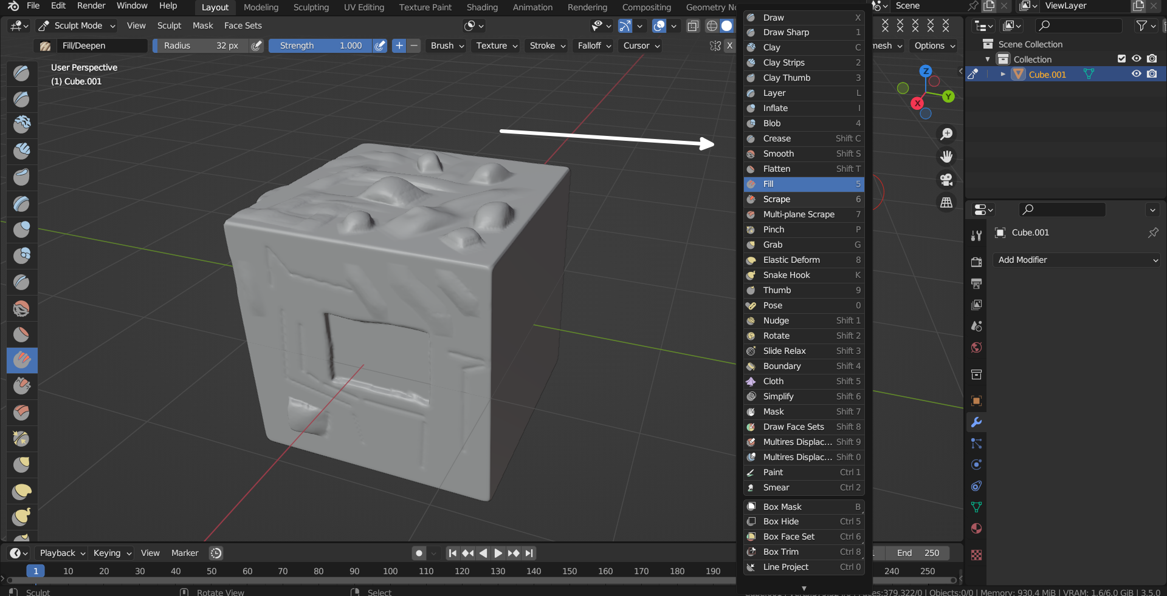Viewport: 1167px width, 596px height.
Task: Open the Material properties tab icon
Action: [976, 529]
